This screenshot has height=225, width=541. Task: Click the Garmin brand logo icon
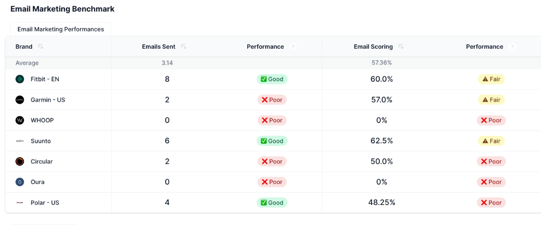click(x=19, y=100)
